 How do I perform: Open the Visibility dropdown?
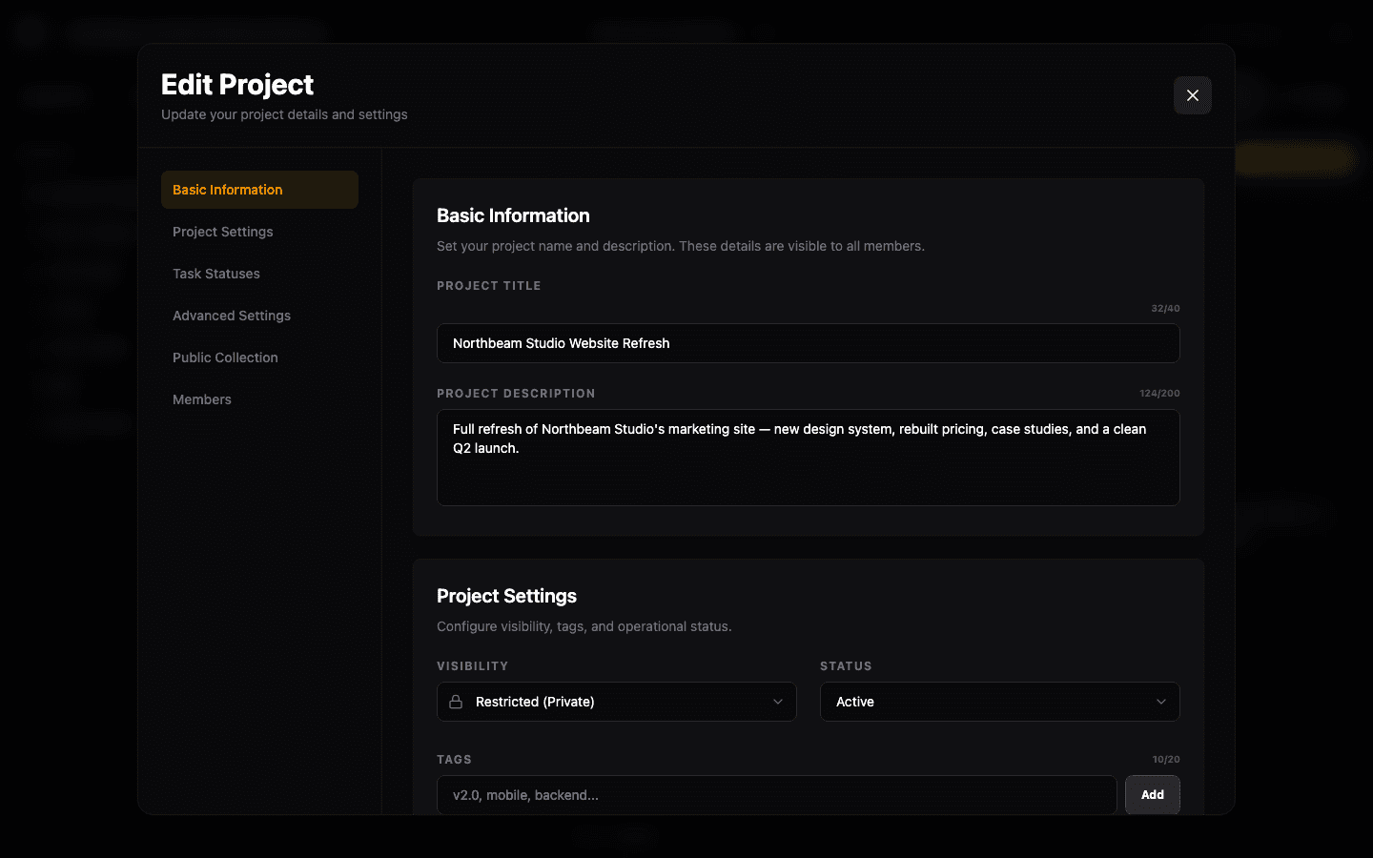tap(616, 702)
